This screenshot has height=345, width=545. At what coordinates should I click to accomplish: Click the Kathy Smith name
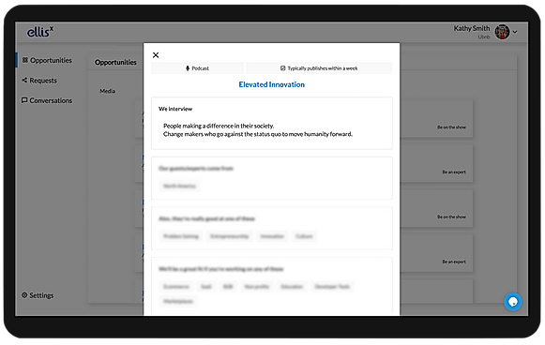471,28
